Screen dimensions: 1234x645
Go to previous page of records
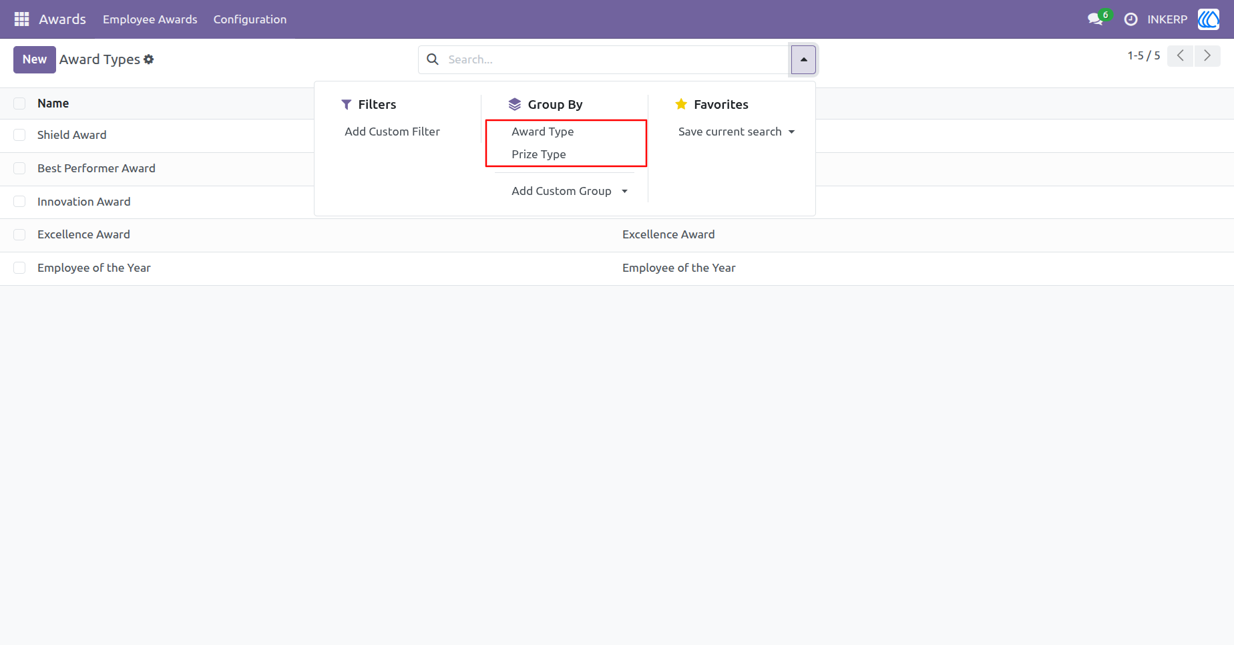[1180, 56]
